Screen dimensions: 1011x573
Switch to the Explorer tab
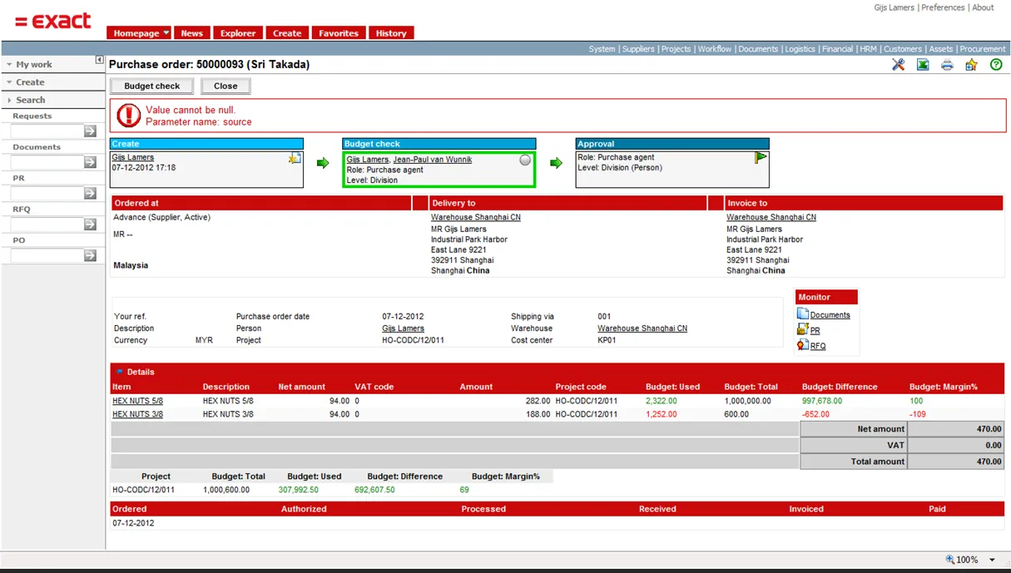tap(238, 33)
